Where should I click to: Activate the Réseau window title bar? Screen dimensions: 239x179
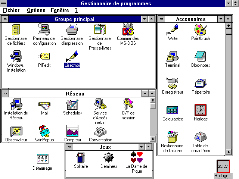coord(75,94)
